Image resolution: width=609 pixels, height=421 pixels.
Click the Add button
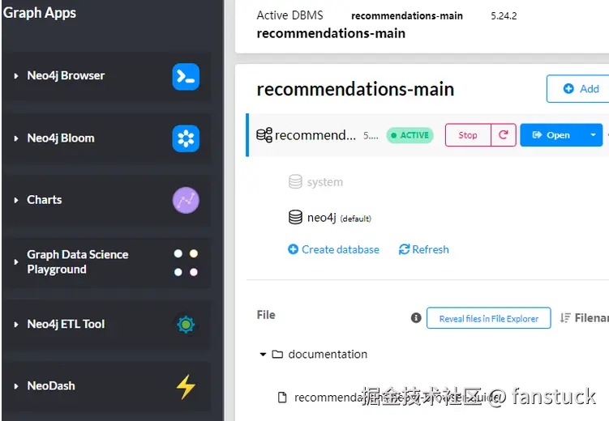[579, 89]
